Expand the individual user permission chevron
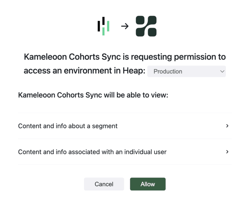 pyautogui.click(x=227, y=152)
